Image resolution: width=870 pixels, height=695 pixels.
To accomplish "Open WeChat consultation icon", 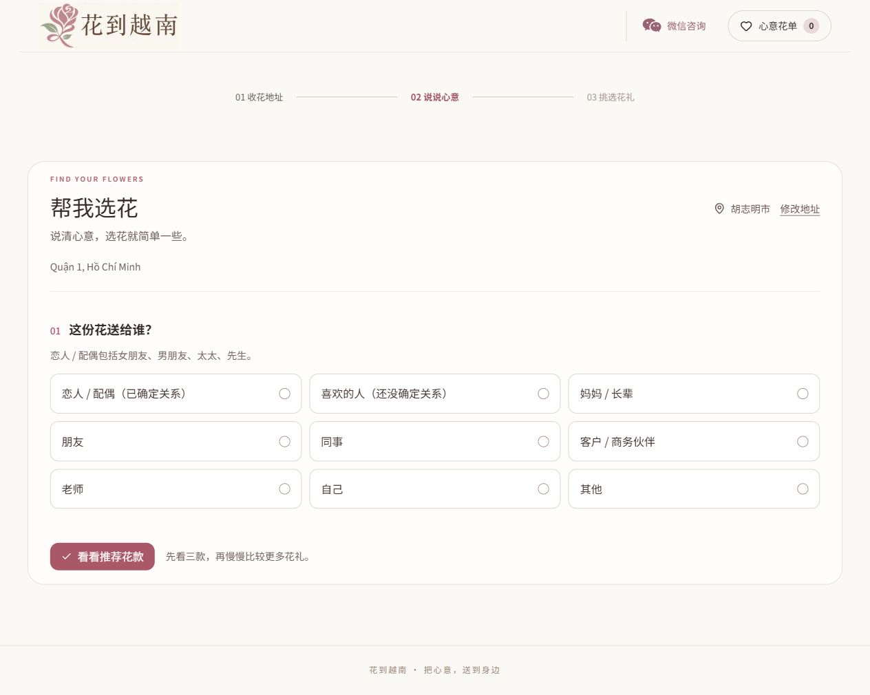I will 652,25.
